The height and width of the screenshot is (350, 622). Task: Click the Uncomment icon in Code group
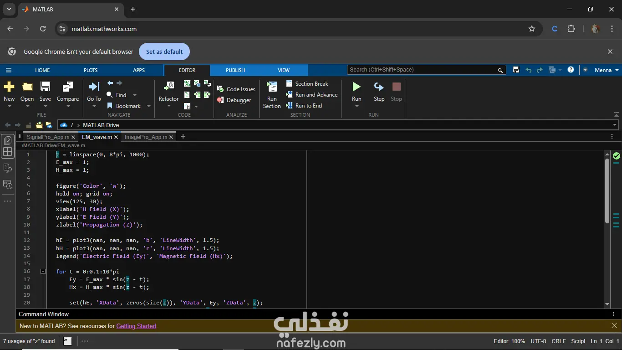click(x=197, y=83)
